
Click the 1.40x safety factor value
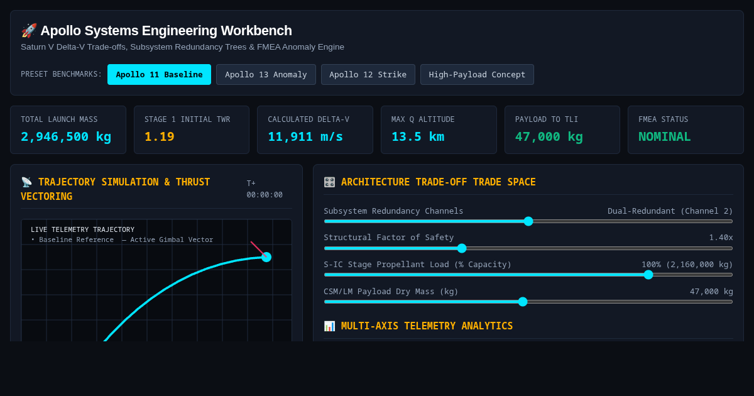pos(721,238)
